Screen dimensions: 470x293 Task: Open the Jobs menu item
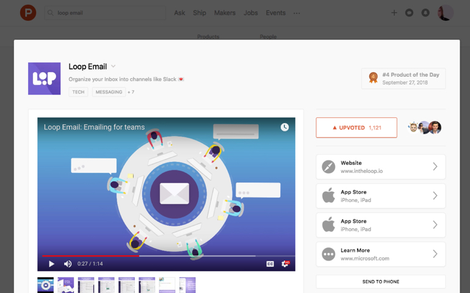251,13
